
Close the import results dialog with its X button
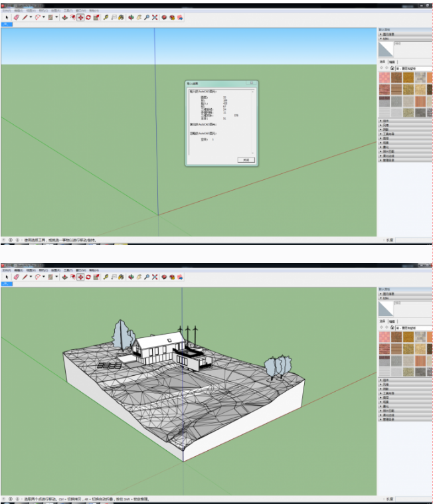click(252, 83)
